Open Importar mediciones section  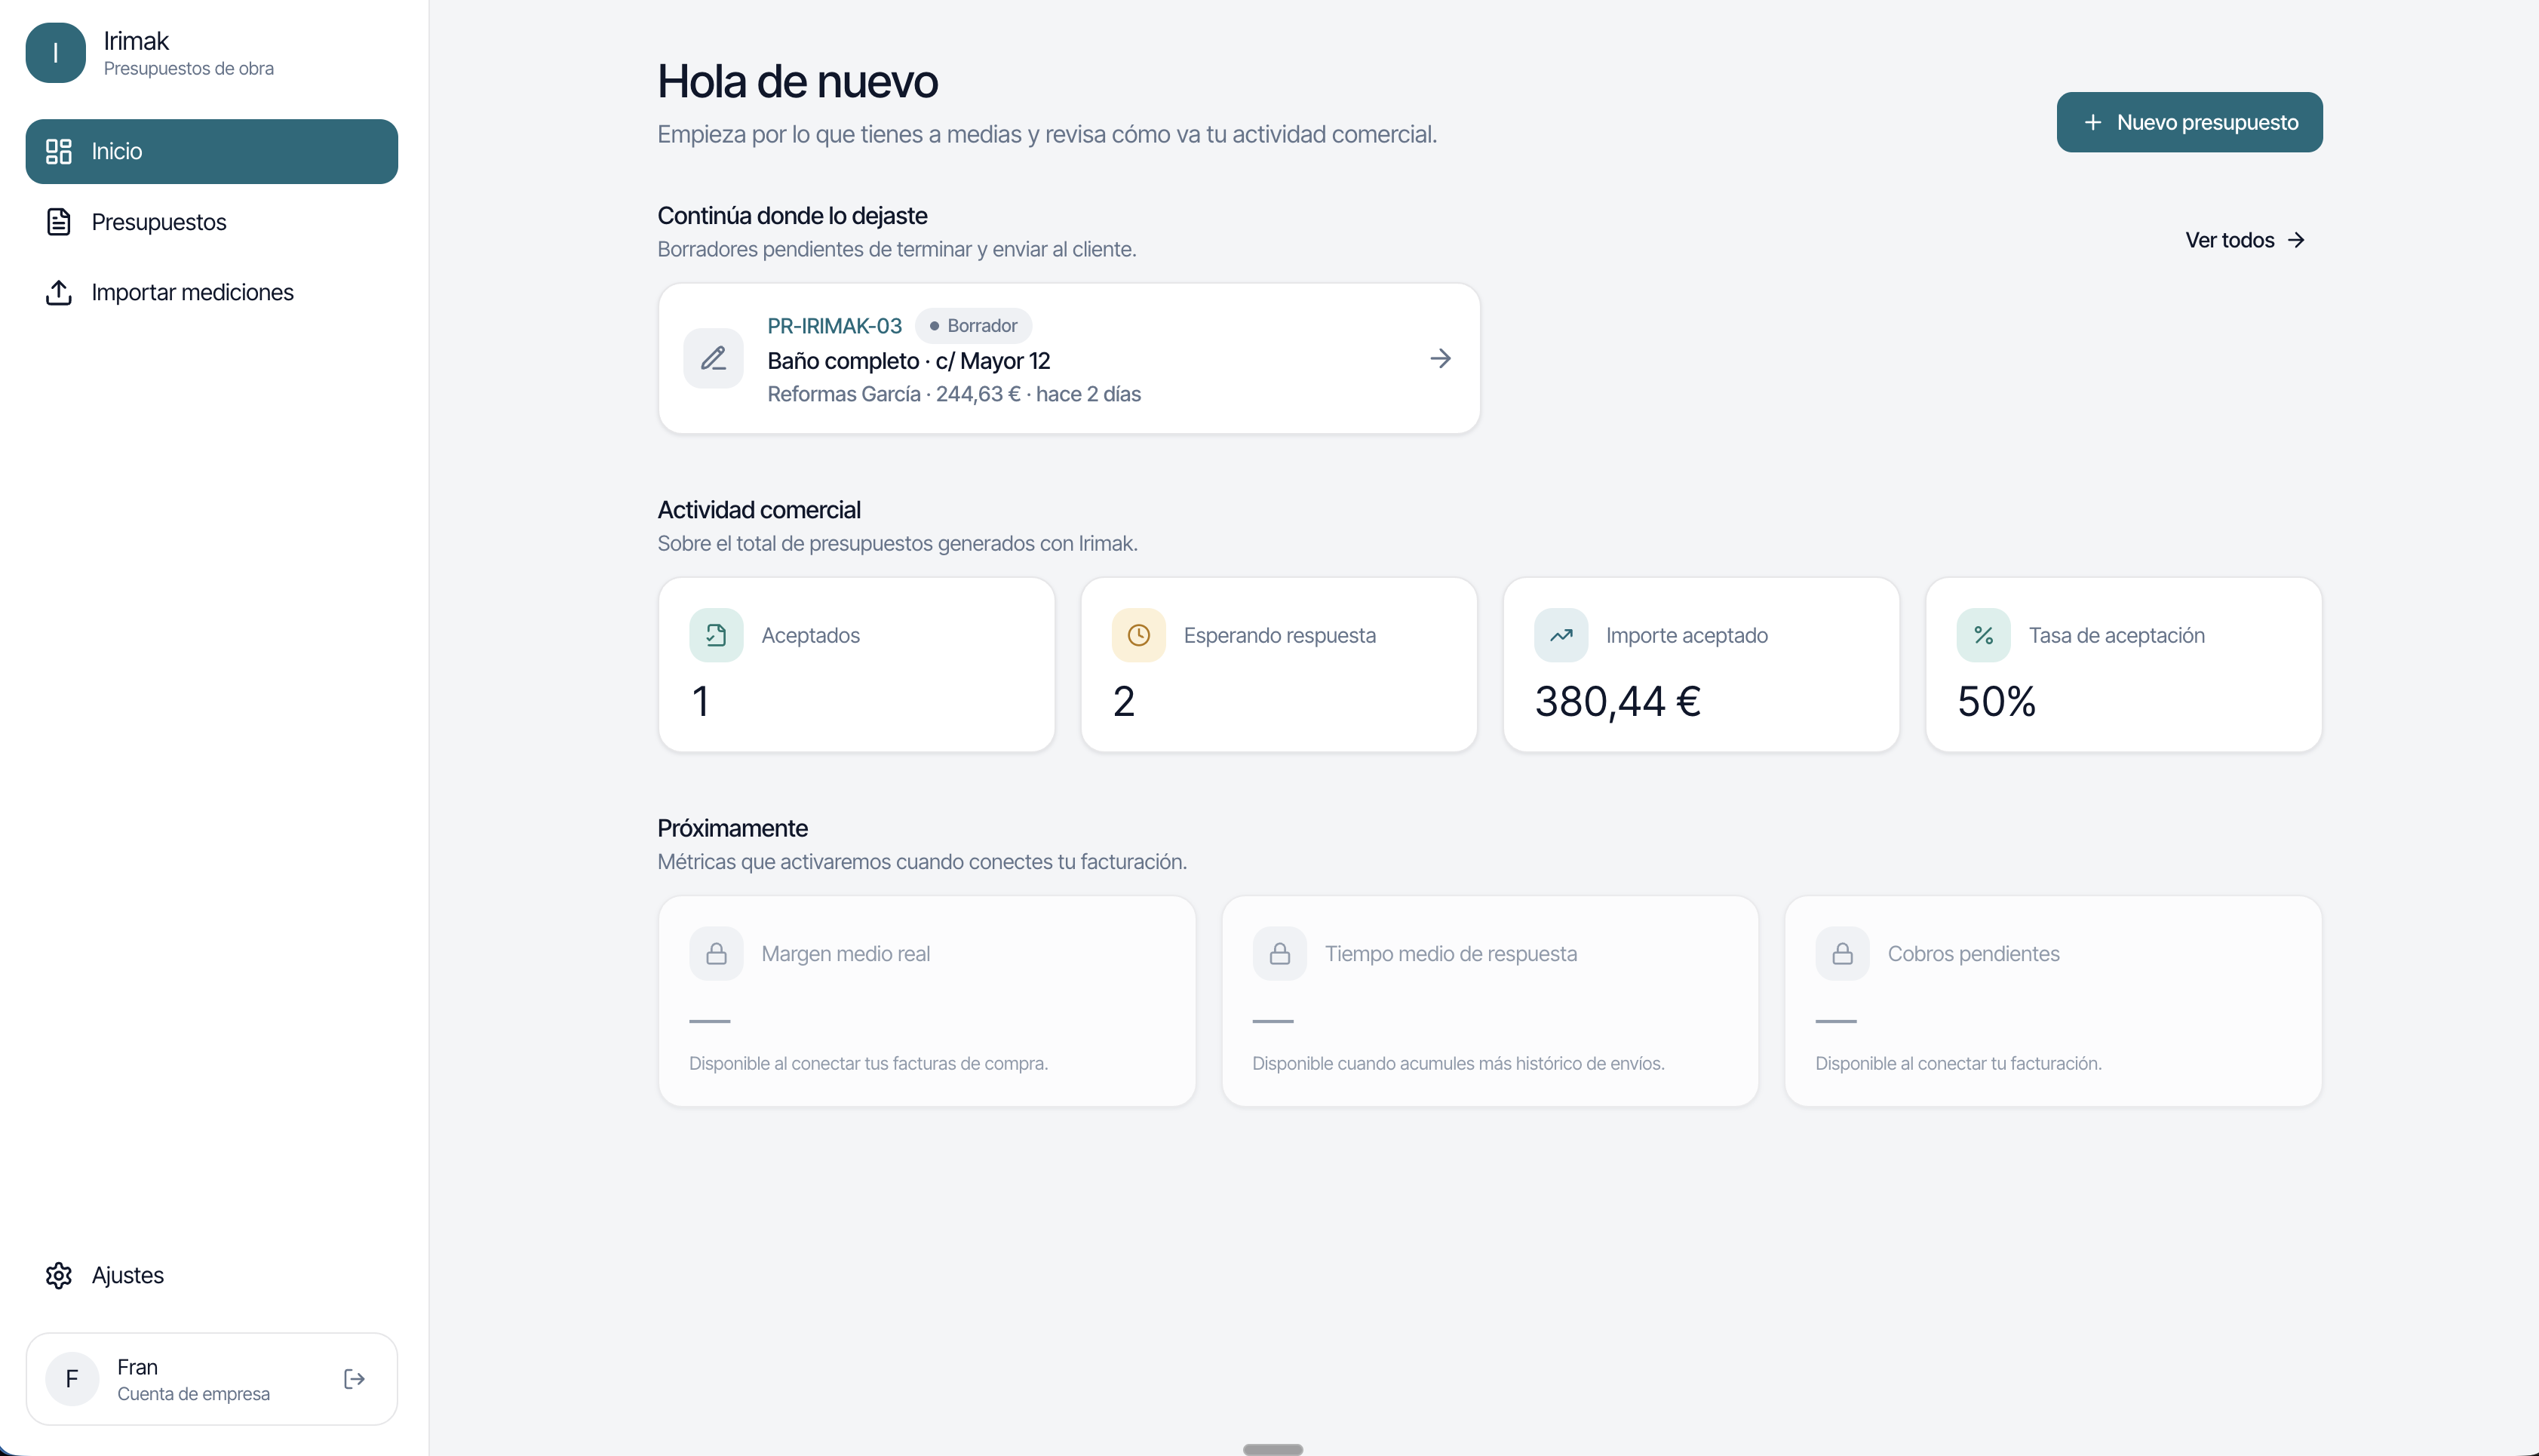tap(212, 292)
